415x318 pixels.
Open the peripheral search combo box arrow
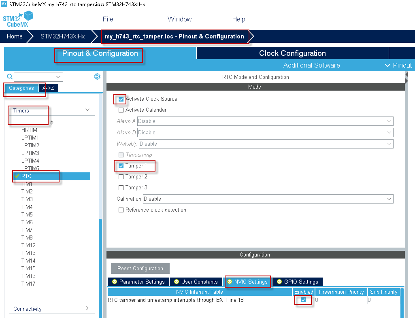(58, 77)
